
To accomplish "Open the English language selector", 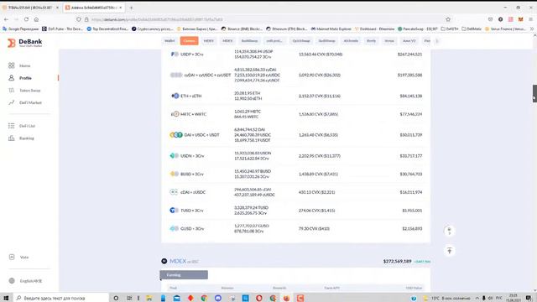I will (31, 281).
